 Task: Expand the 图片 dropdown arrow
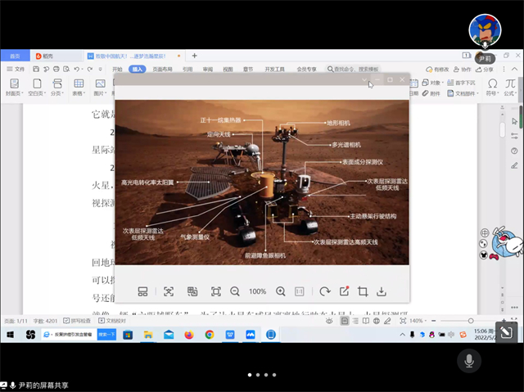(106, 94)
